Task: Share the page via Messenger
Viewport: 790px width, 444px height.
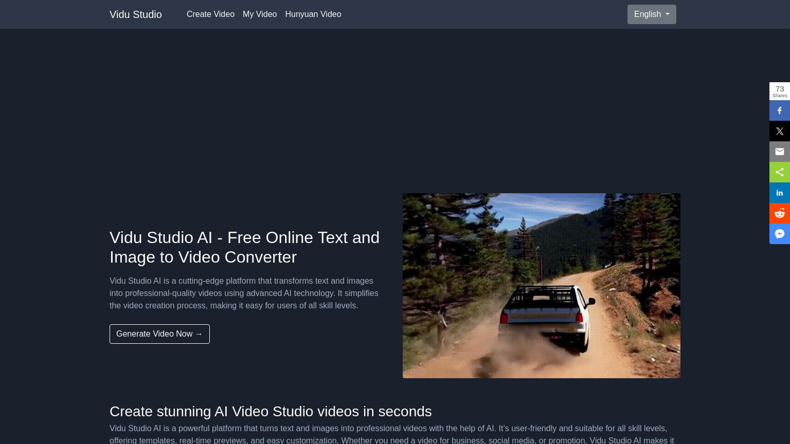Action: pos(779,234)
